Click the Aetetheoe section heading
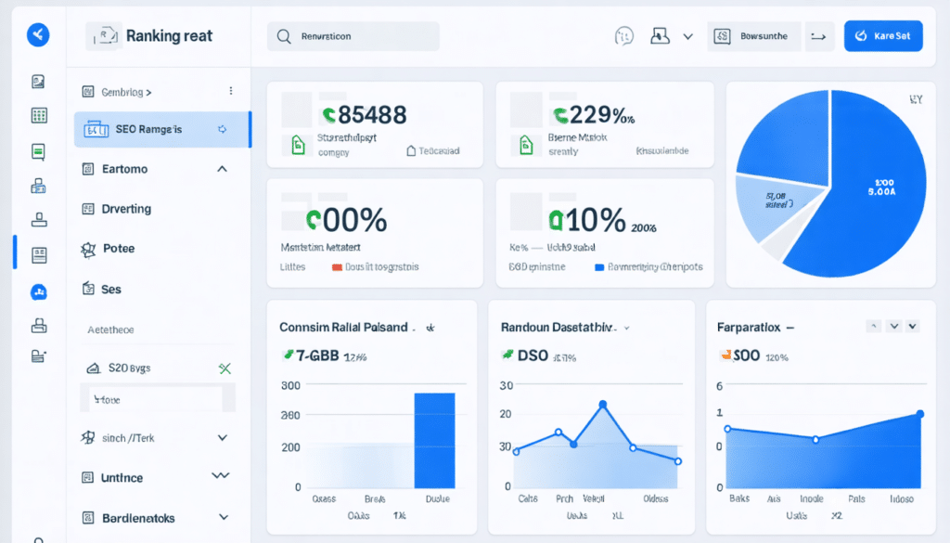Screen dimensions: 950x543 (x=111, y=330)
